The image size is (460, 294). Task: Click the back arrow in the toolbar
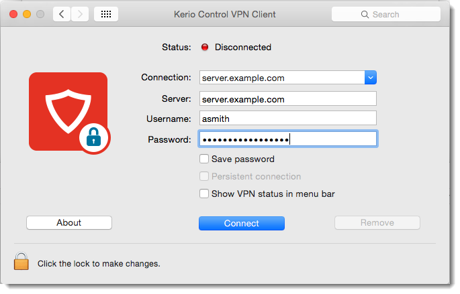click(x=62, y=14)
